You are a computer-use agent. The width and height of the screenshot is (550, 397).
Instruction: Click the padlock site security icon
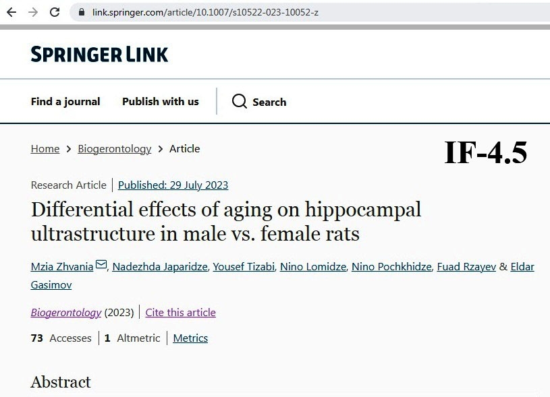click(82, 12)
